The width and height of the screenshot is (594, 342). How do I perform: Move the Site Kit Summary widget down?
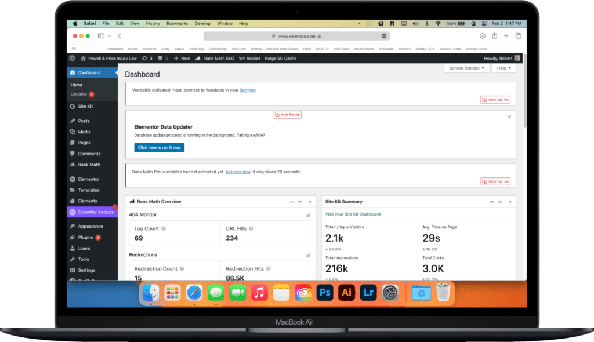(500, 202)
